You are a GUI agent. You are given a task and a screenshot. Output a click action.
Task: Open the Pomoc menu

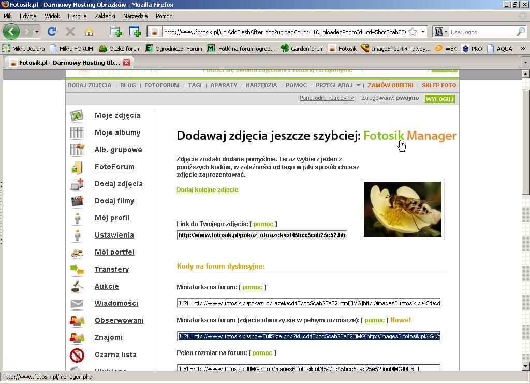pyautogui.click(x=164, y=16)
